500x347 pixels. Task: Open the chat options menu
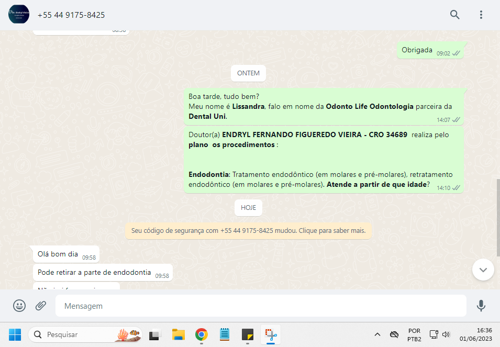click(481, 15)
